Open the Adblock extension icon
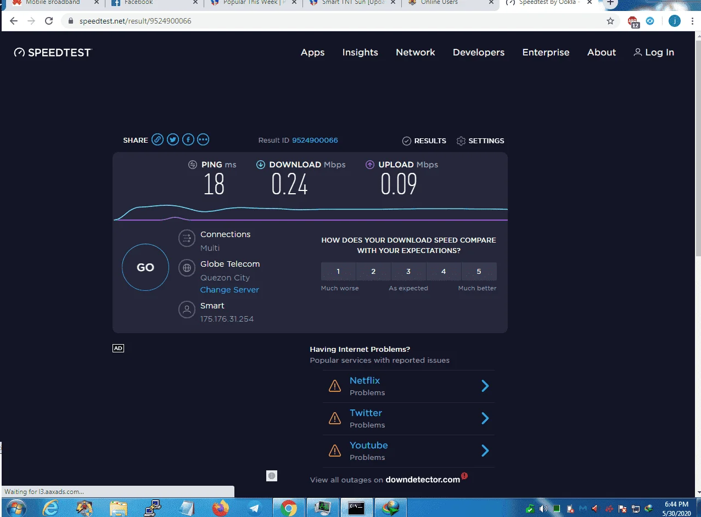This screenshot has height=517, width=701. 633,22
